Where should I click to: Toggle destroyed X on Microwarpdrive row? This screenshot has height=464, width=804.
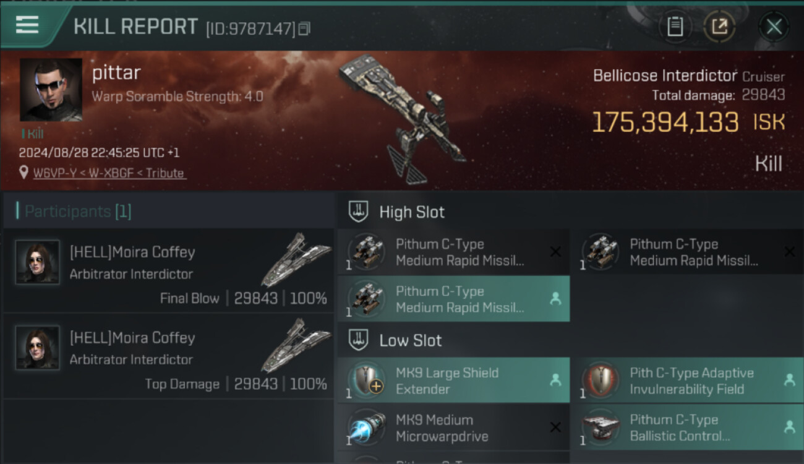[x=555, y=427]
